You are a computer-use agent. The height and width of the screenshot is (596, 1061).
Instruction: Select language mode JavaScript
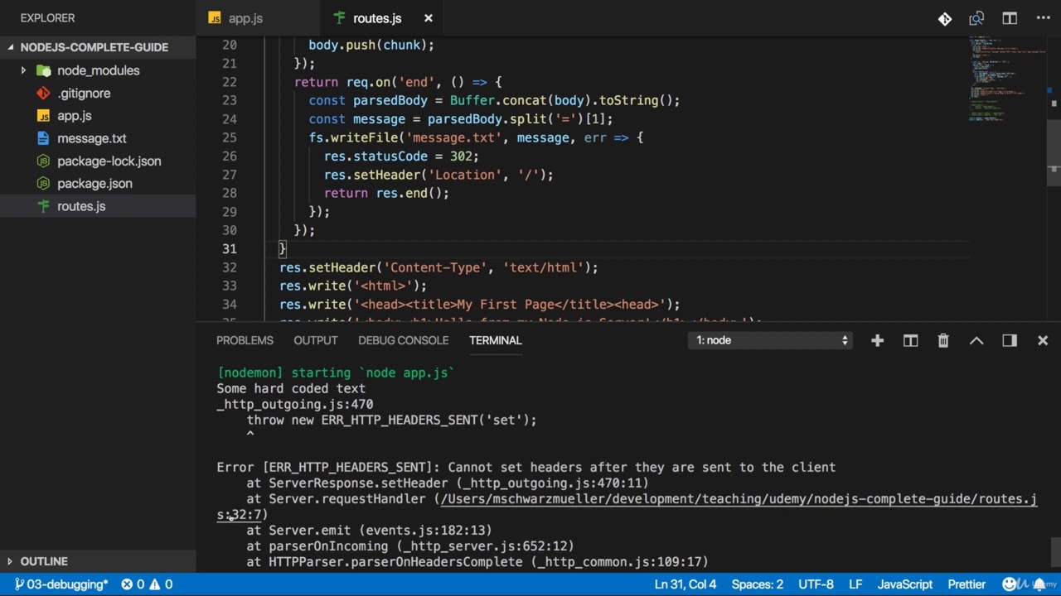pyautogui.click(x=905, y=584)
